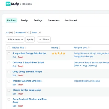Open Tropical Sunshine Smoothie recipe title
The width and height of the screenshot is (109, 109).
click(27, 81)
